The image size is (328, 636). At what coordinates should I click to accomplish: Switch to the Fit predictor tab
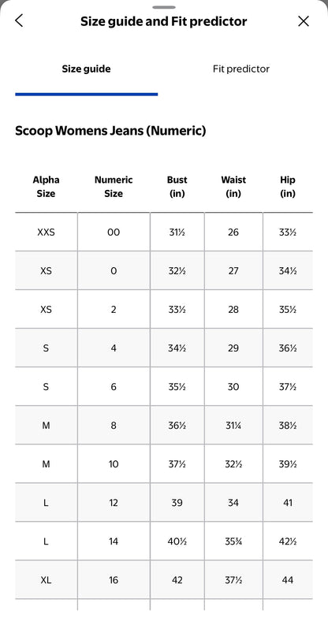coord(241,69)
